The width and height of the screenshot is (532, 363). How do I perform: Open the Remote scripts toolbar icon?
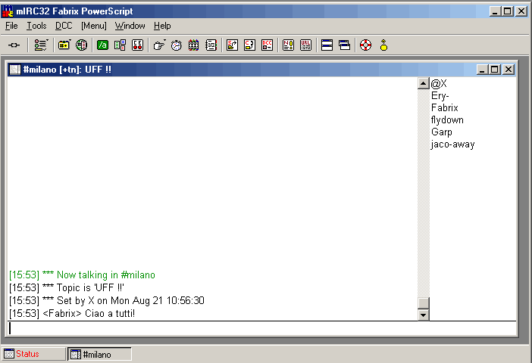click(x=137, y=45)
